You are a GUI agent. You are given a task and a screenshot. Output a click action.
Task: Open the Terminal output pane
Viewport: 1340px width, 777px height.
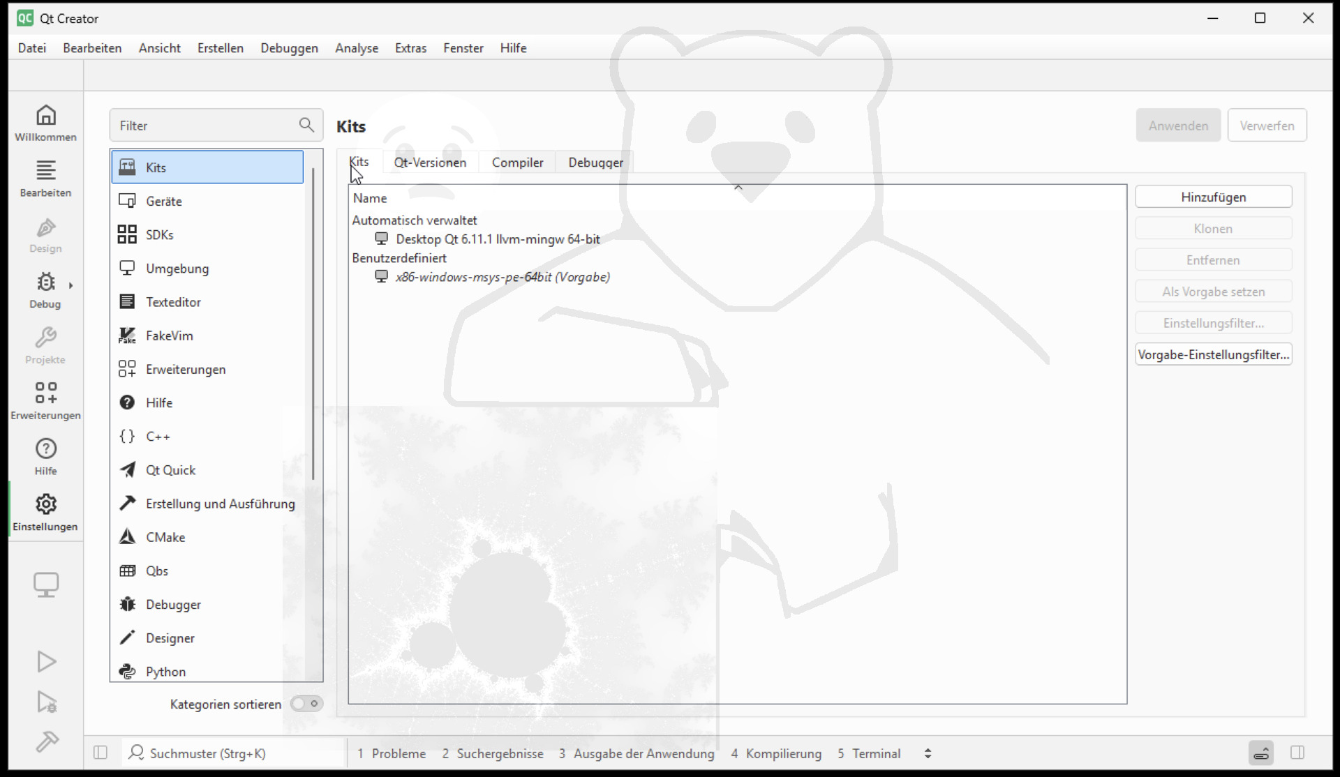(869, 753)
